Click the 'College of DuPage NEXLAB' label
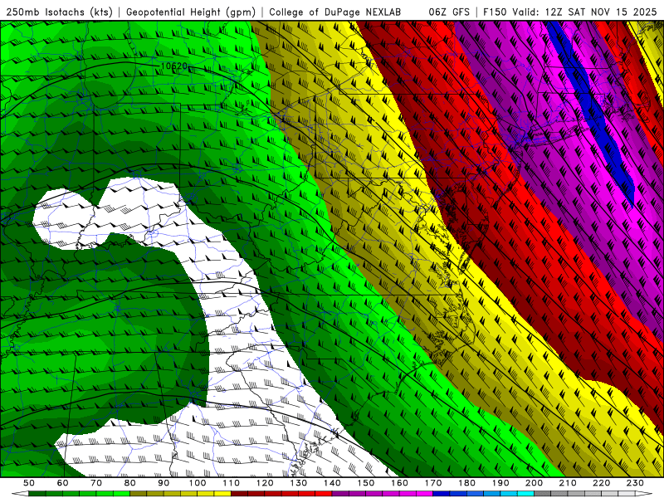This screenshot has width=664, height=498. [x=334, y=12]
